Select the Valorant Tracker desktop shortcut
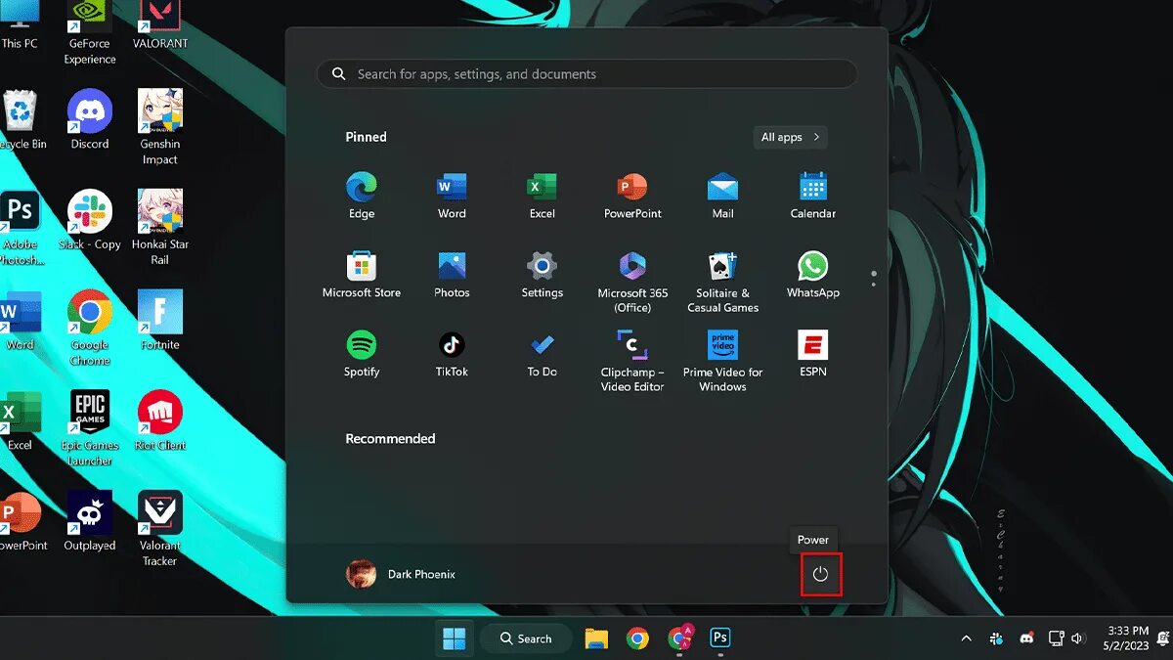1173x660 pixels. tap(160, 529)
